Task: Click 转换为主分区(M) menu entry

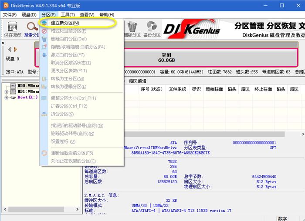Action: 81,79
